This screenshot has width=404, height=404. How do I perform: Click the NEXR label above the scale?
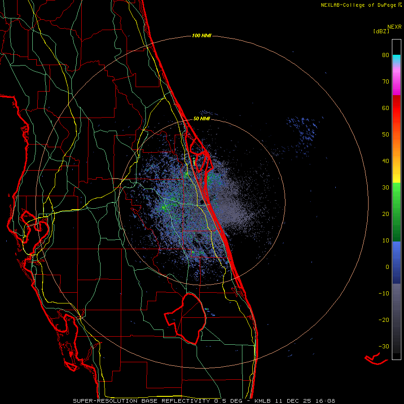pos(395,27)
